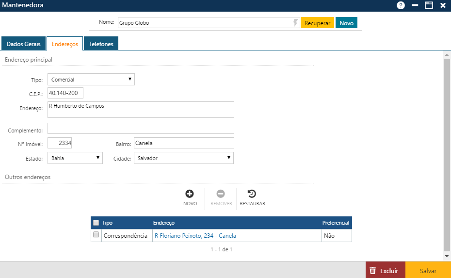Check the Correspondência row checkbox
451x278 pixels.
point(96,235)
